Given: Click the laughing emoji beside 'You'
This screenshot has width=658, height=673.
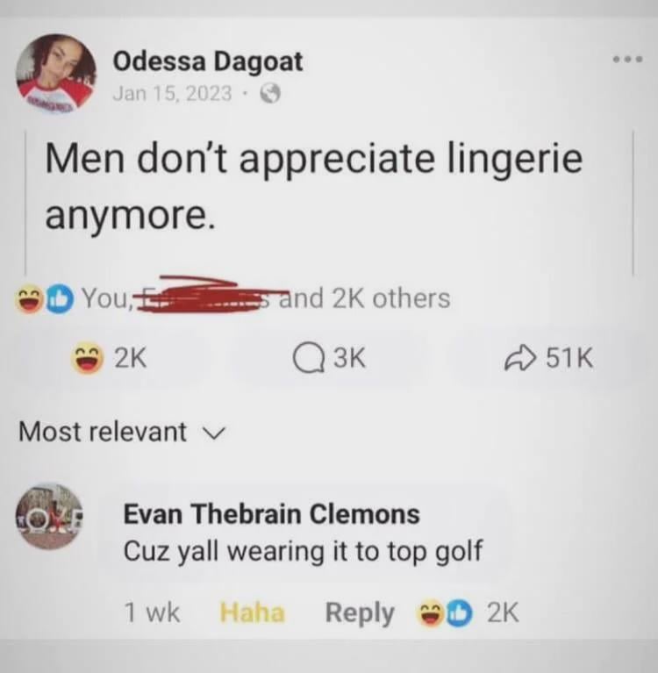Looking at the screenshot, I should click(x=30, y=299).
